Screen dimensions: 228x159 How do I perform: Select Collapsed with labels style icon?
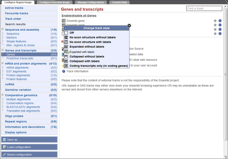point(66,61)
